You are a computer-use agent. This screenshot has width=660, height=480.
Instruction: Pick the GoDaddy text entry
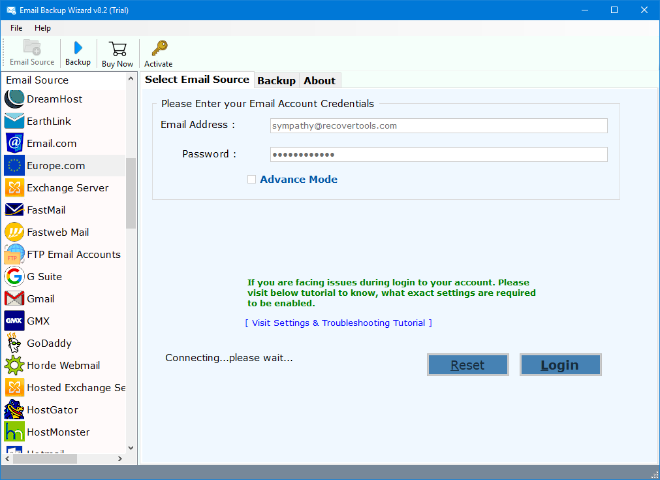click(x=49, y=343)
